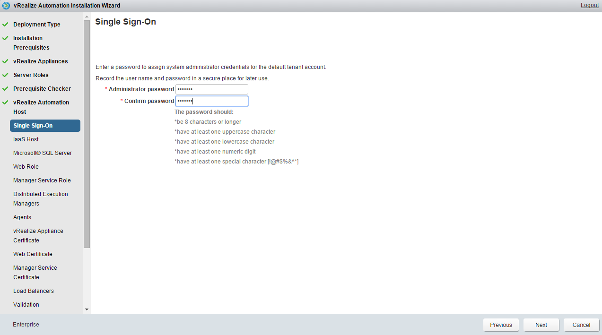Select the Manager Service Role step
This screenshot has height=335, width=602.
click(x=42, y=180)
